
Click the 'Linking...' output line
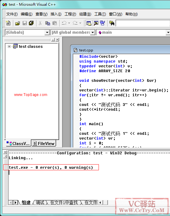[21, 158]
